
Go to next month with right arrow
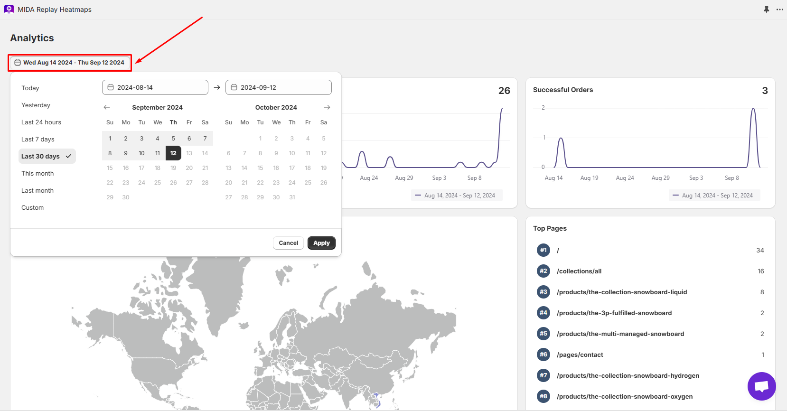(x=327, y=107)
